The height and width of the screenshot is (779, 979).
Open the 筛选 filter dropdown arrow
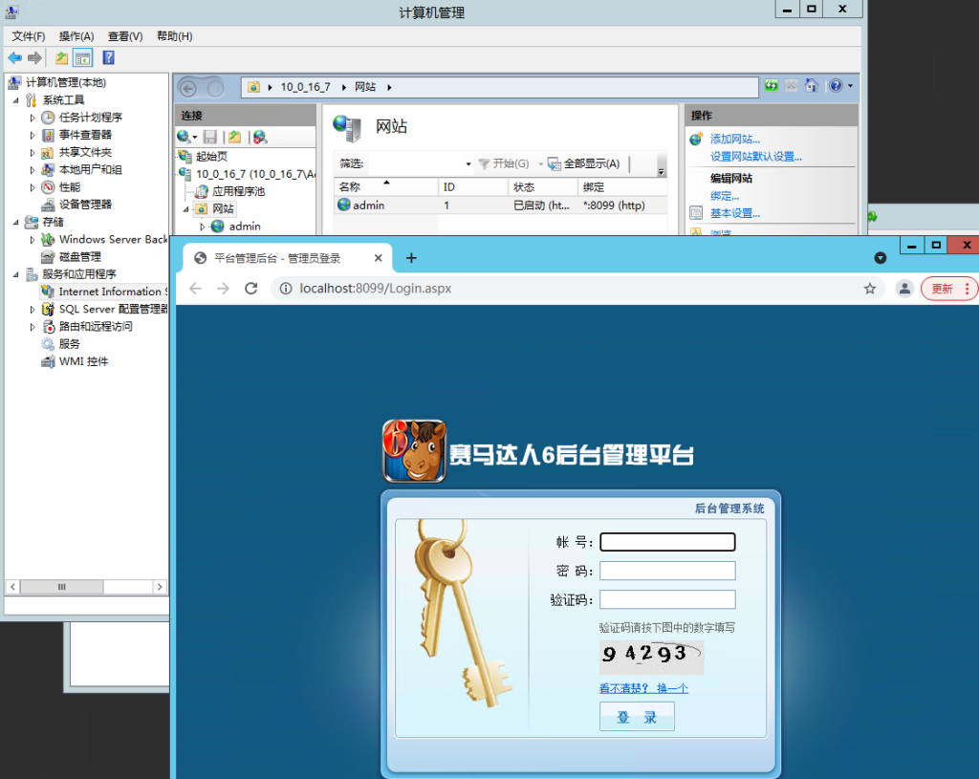[x=468, y=164]
